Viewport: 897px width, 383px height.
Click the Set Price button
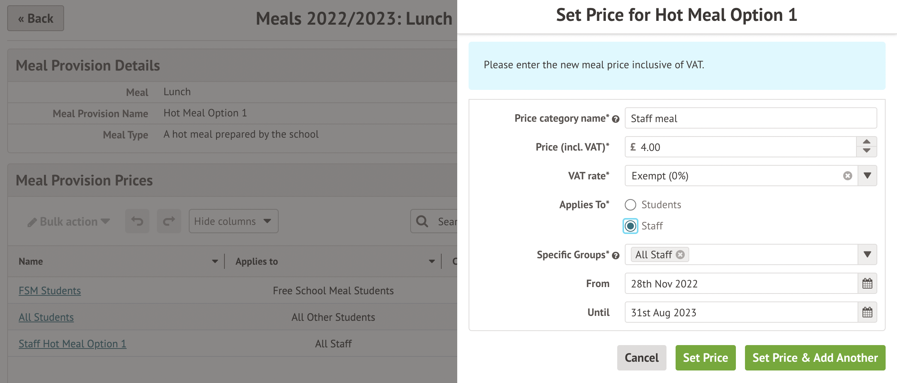click(x=705, y=358)
